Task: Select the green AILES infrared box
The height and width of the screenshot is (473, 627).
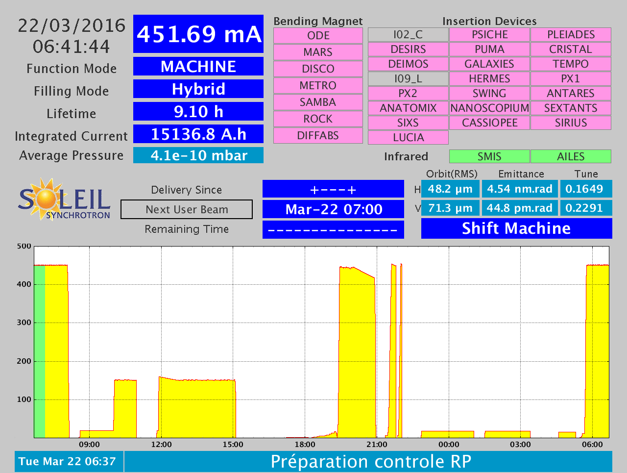Action: click(x=571, y=156)
